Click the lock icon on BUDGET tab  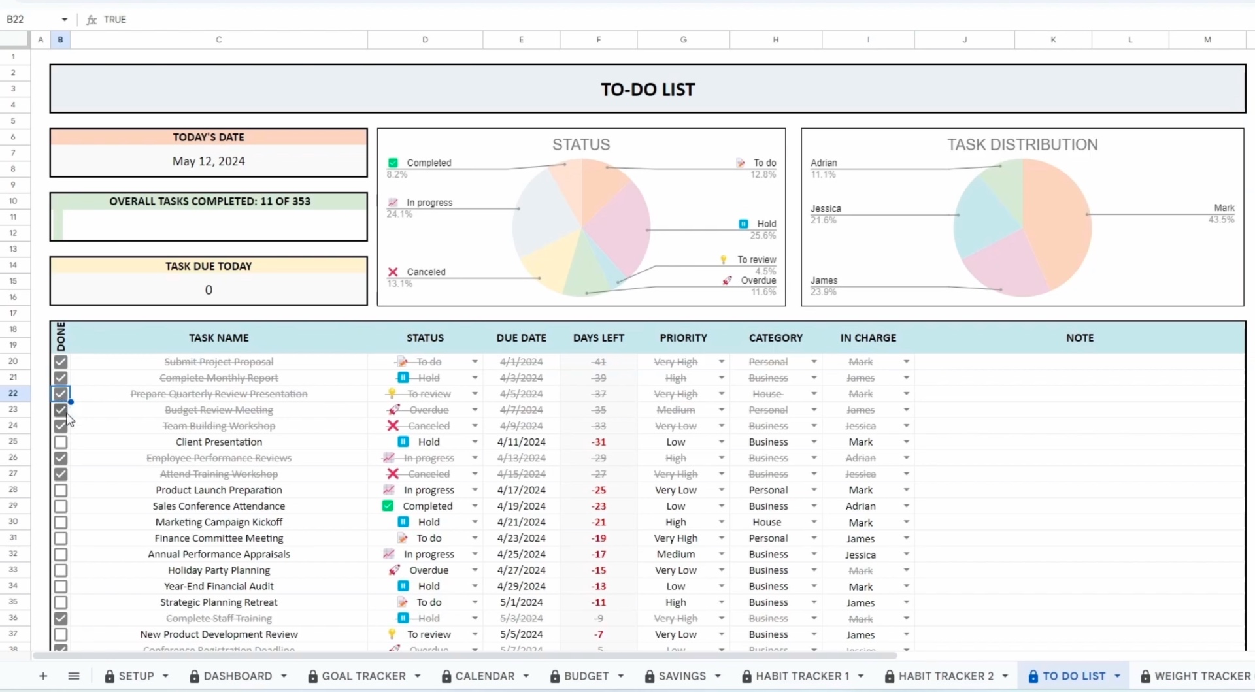point(555,676)
